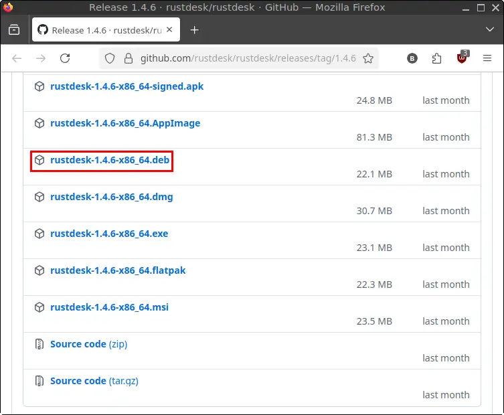Click package icon beside .dmg file

(x=39, y=197)
